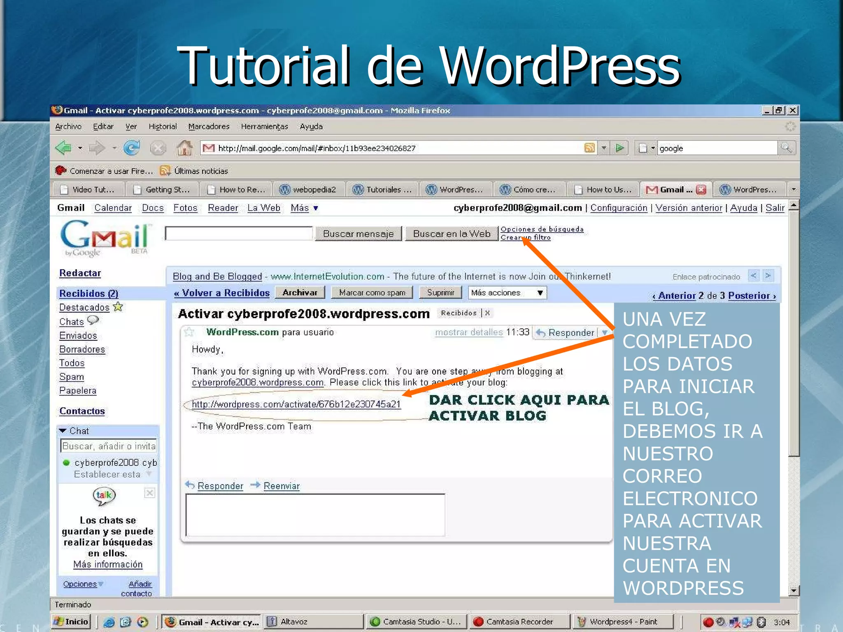Open the chat Opciones dropdown
This screenshot has height=632, width=843.
point(83,584)
